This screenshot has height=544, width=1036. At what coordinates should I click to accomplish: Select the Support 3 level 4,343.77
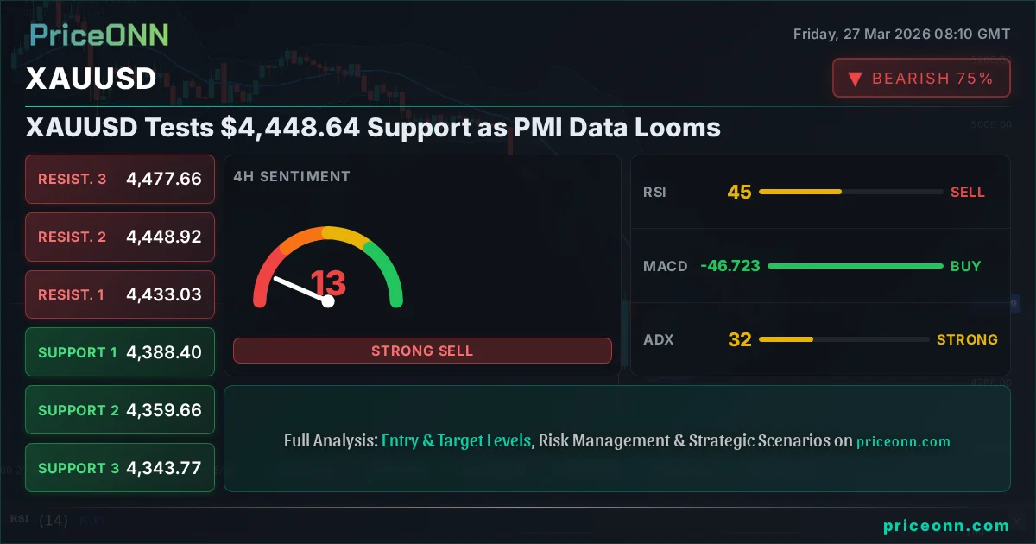(x=120, y=468)
